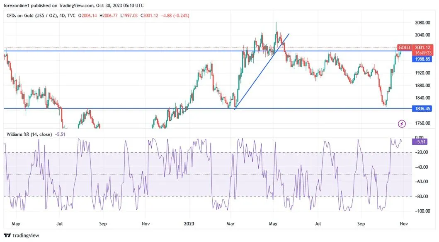Click the -5.51 Williams %R value tag
Viewport: 439px width, 242px height.
point(420,141)
